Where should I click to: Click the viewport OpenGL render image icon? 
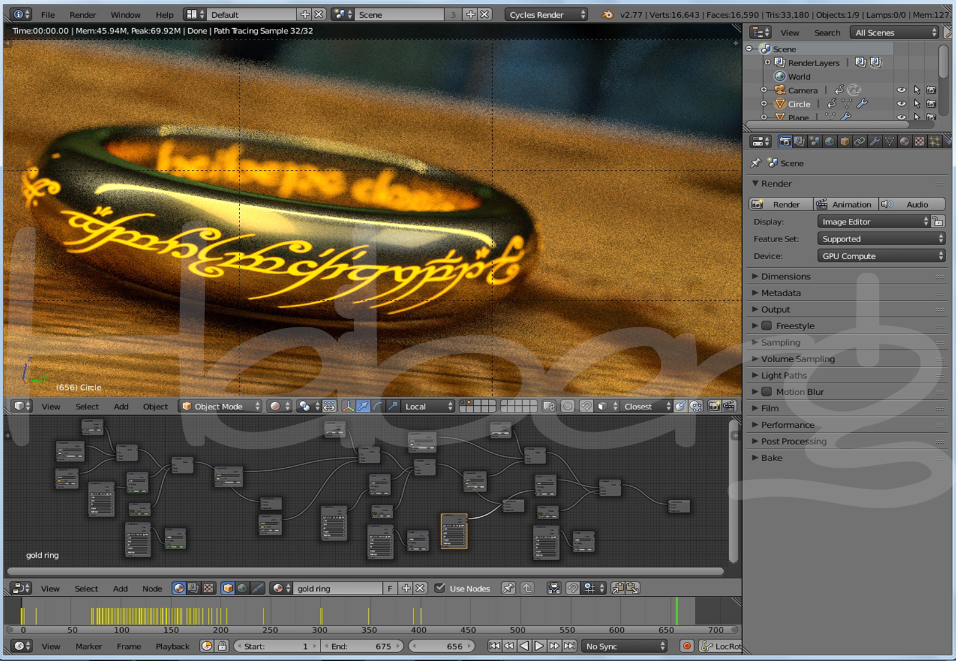click(x=714, y=406)
